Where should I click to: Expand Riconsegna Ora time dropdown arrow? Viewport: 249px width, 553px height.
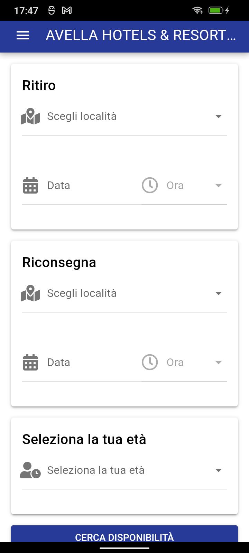218,363
